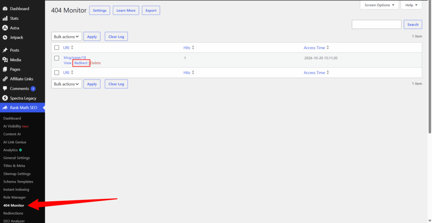The image size is (432, 223).
Task: Click into the log search input field
Action: (x=377, y=24)
